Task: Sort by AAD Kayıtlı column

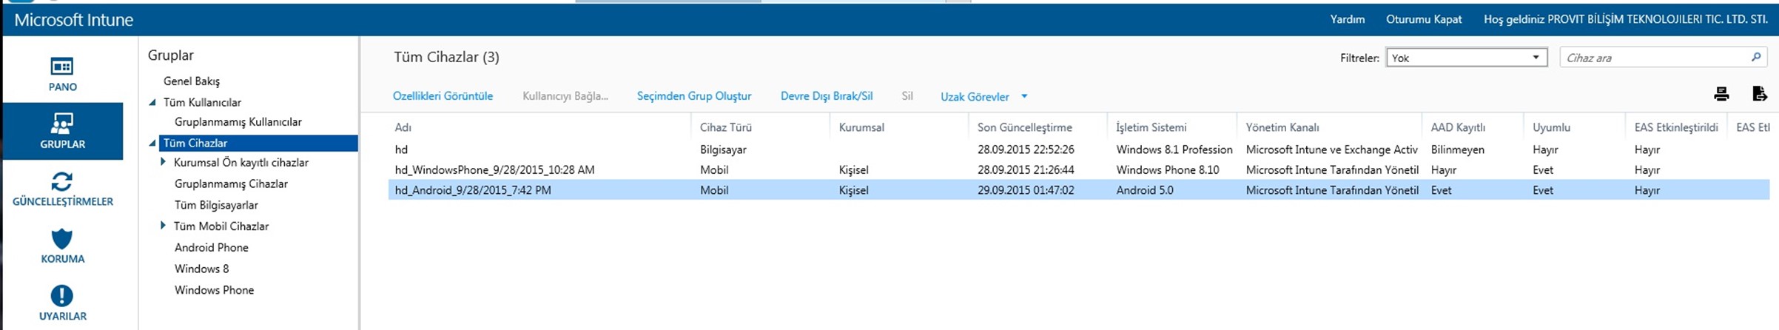Action: (1459, 127)
